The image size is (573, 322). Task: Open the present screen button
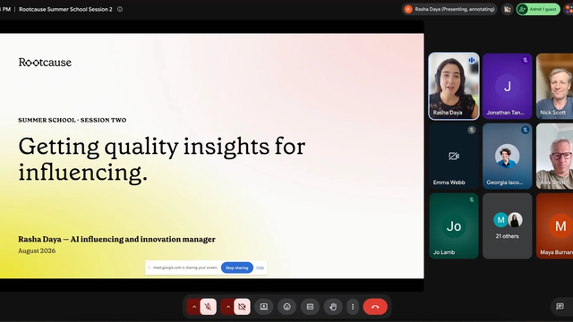[264, 307]
